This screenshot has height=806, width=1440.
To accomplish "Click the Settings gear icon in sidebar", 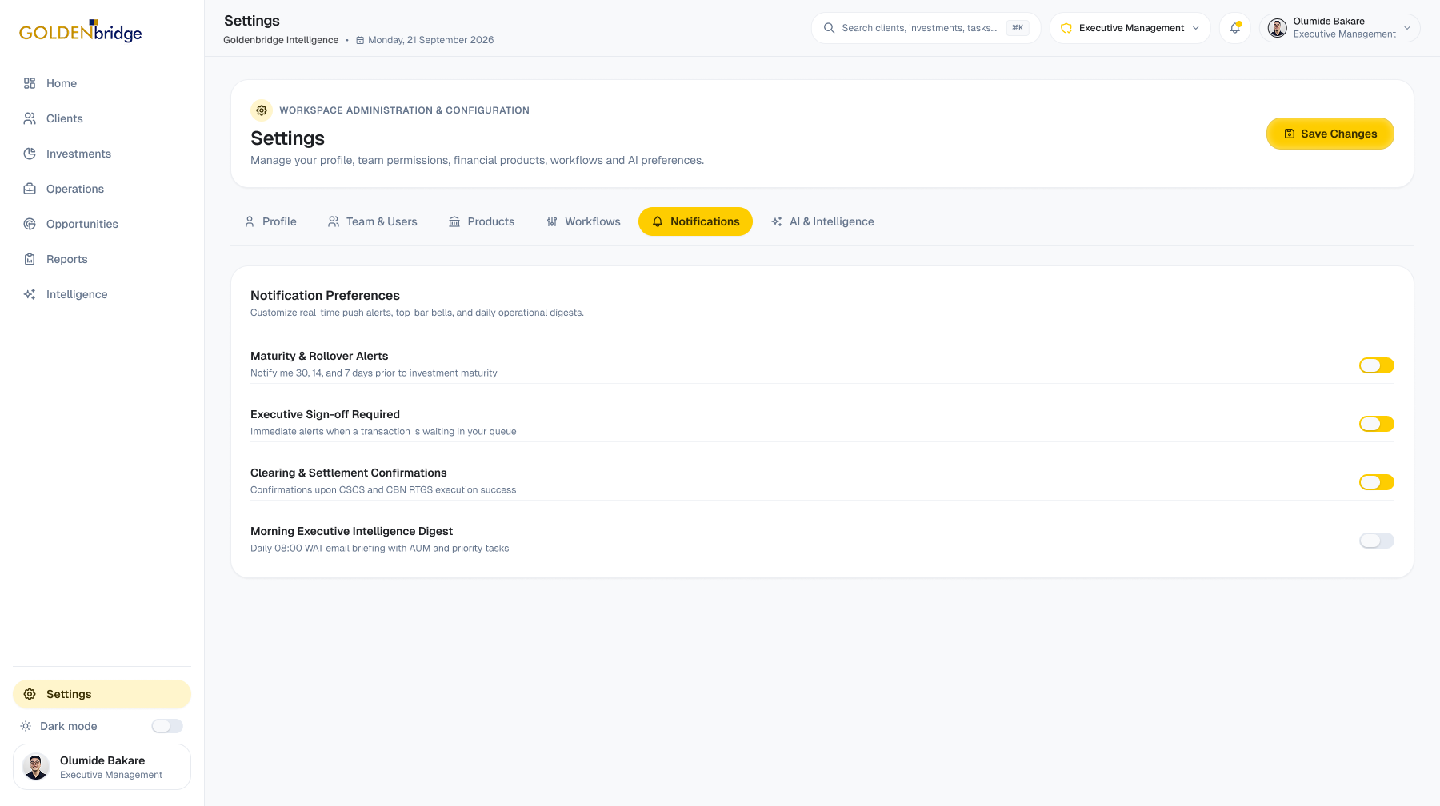I will pyautogui.click(x=30, y=694).
